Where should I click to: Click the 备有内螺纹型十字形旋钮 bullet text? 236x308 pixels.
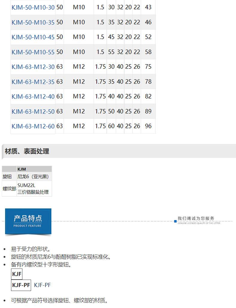[x=41, y=265]
